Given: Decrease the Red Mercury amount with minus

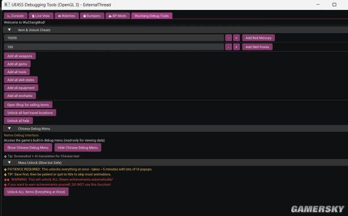Looking at the screenshot, I should coord(229,38).
